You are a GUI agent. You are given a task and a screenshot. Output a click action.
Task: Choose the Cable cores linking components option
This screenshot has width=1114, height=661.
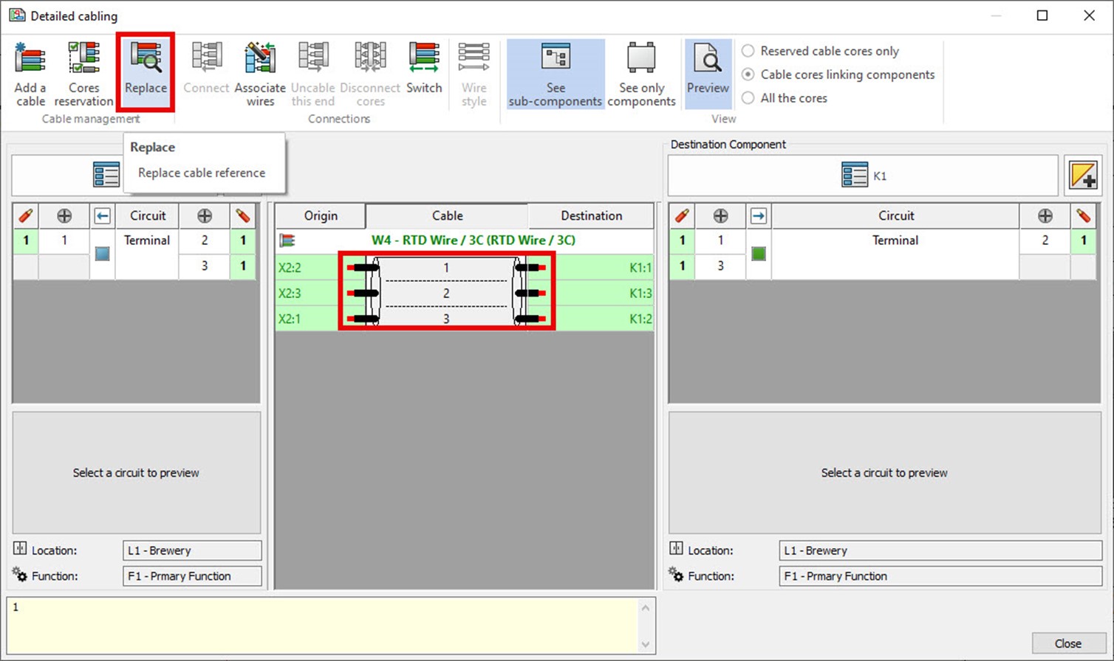[748, 75]
